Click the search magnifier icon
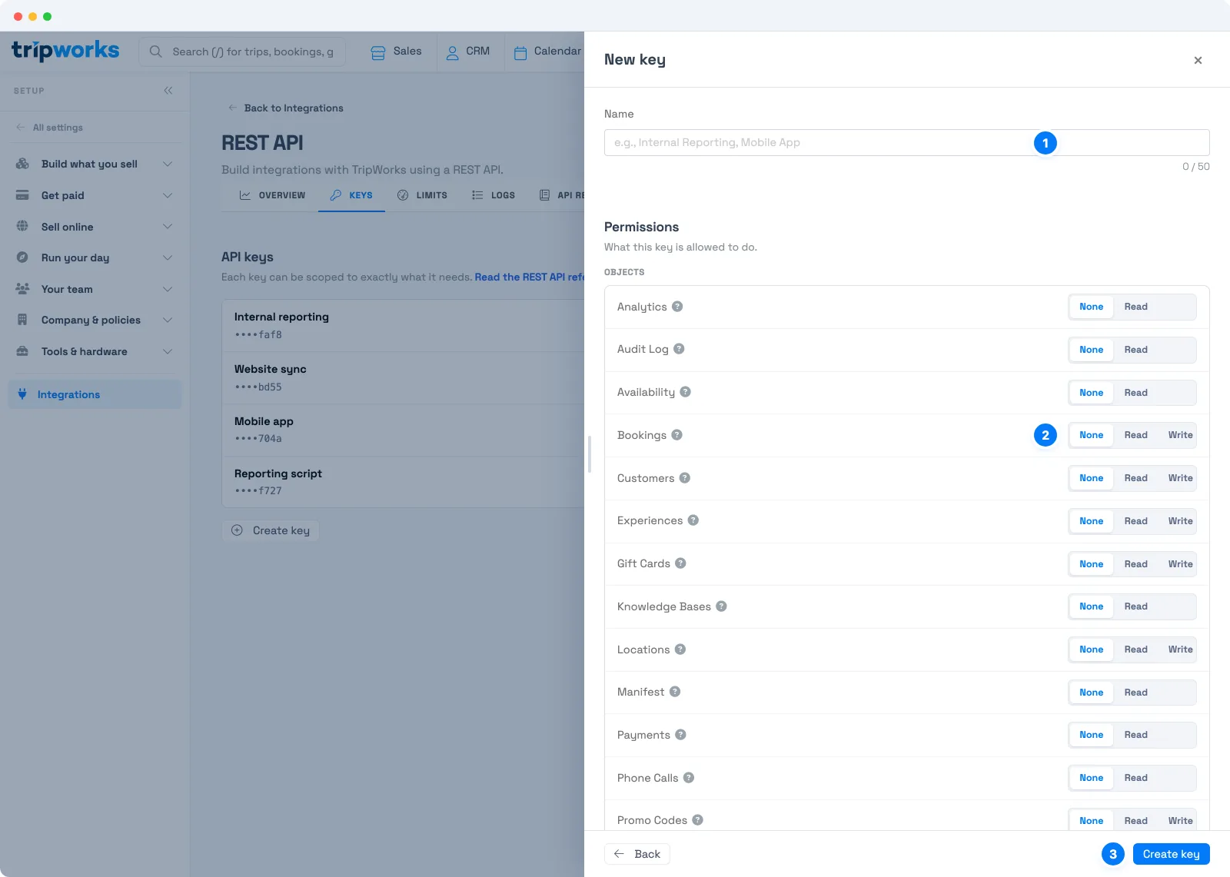This screenshot has height=877, width=1230. click(156, 51)
